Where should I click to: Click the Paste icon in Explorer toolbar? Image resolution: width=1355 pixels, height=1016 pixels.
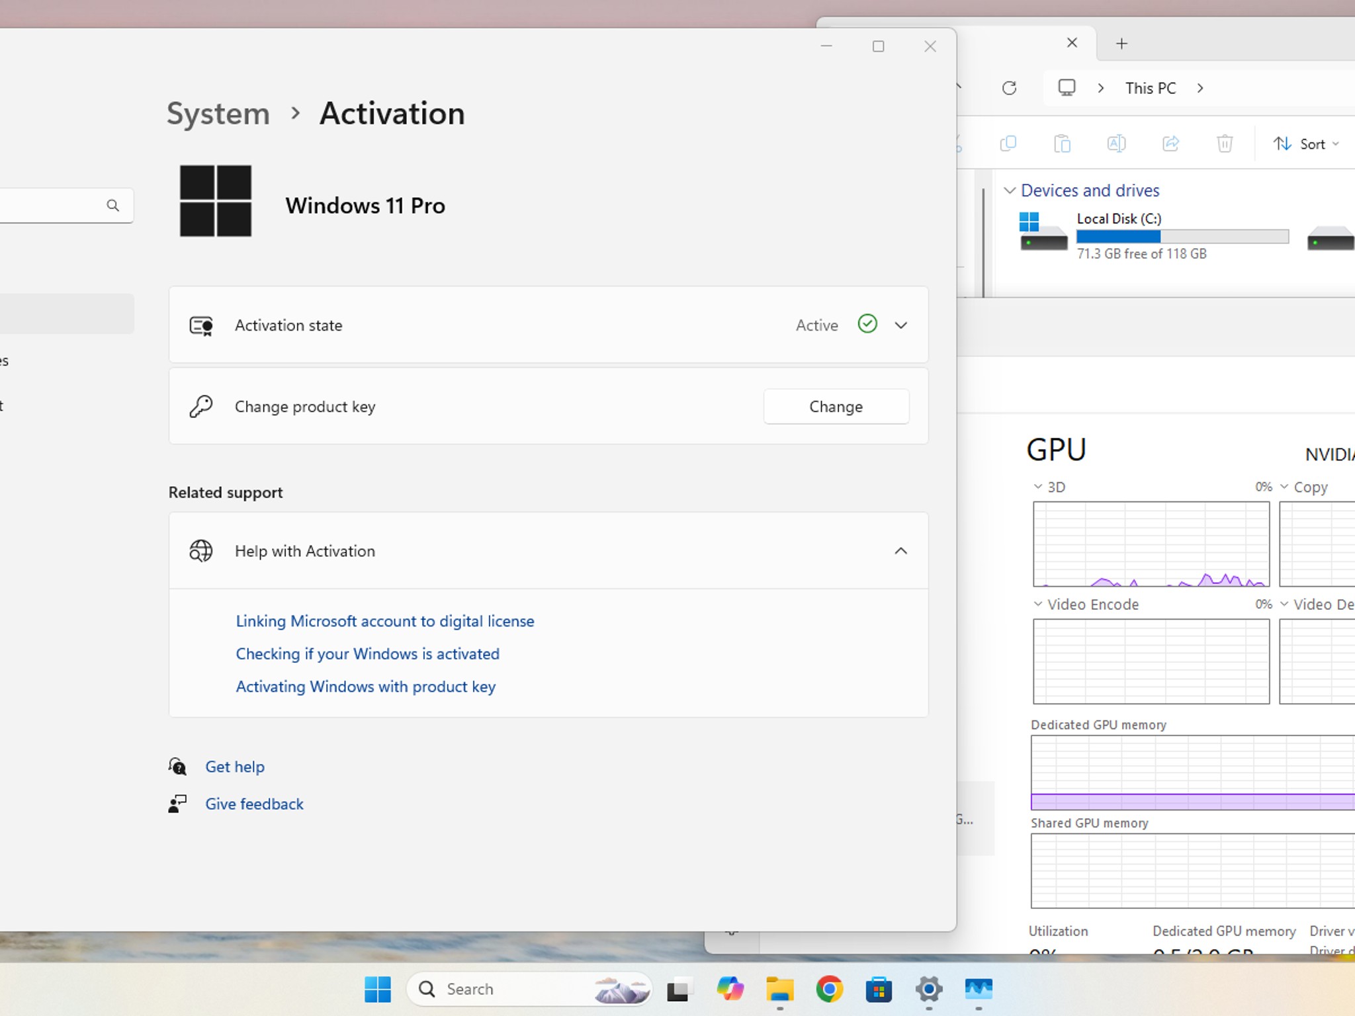coord(1062,144)
